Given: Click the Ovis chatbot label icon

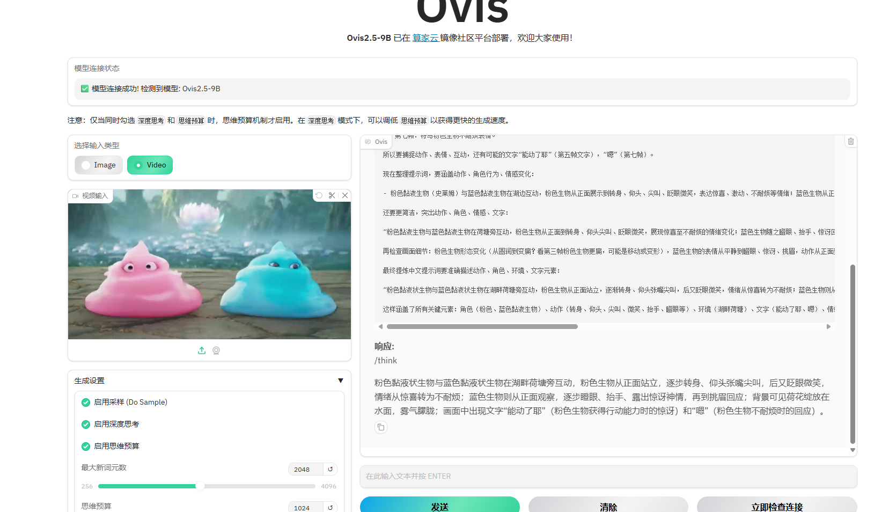Looking at the screenshot, I should [x=368, y=142].
